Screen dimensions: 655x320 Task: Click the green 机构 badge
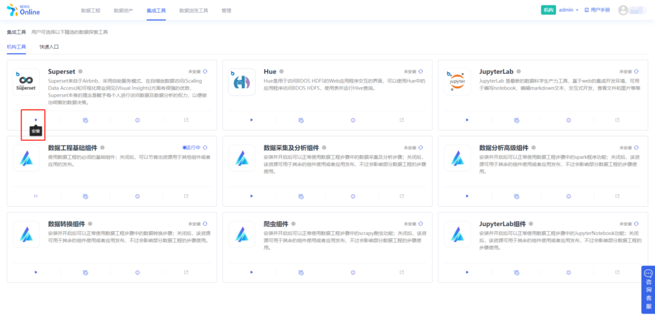pyautogui.click(x=548, y=10)
